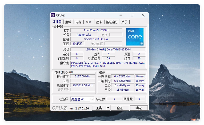Open the 基准跑分 tab
The image size is (204, 125).
point(112,22)
